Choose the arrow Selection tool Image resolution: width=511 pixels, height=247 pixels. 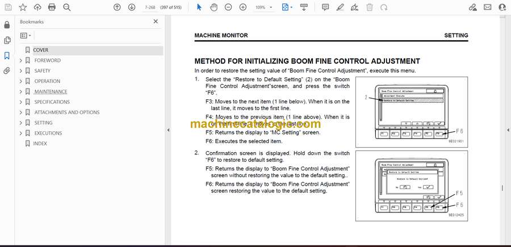pos(199,7)
